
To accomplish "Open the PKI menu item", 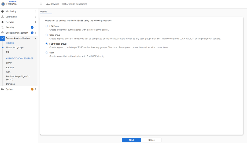I will (x=8, y=52).
